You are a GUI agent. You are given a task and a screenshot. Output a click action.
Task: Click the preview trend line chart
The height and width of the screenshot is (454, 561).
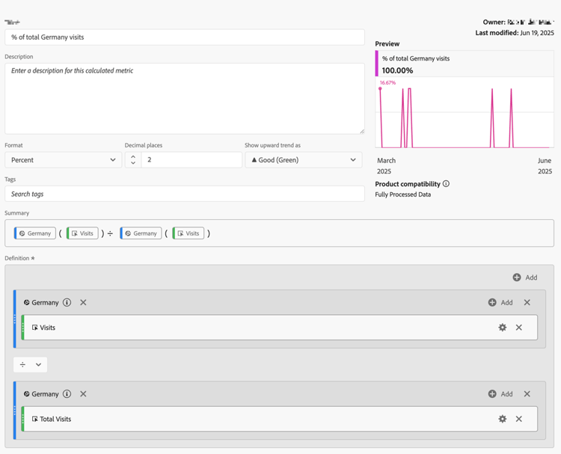[x=465, y=112]
